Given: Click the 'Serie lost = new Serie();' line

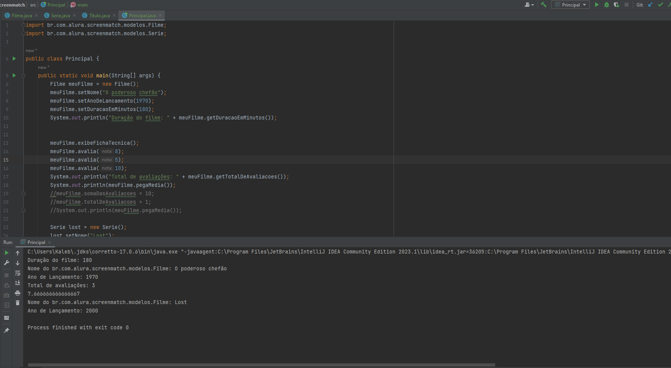Looking at the screenshot, I should (88, 227).
